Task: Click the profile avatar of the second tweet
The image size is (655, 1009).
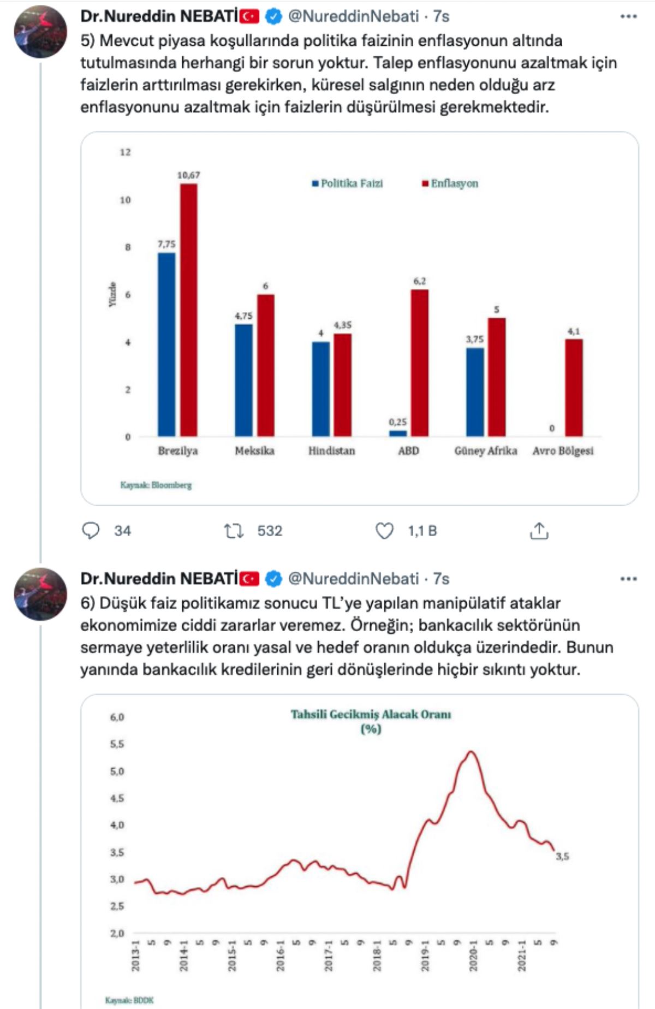Action: 40,594
